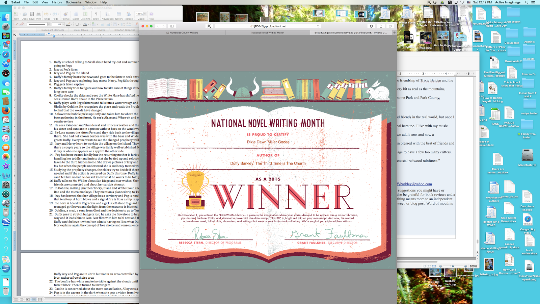Click the Help icon in Word toolbar

point(151,14)
